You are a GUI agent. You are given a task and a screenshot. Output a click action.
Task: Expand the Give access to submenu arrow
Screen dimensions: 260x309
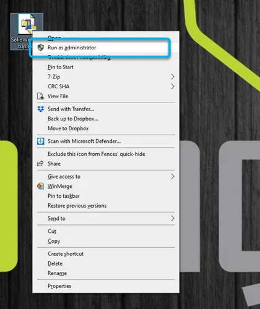173,177
